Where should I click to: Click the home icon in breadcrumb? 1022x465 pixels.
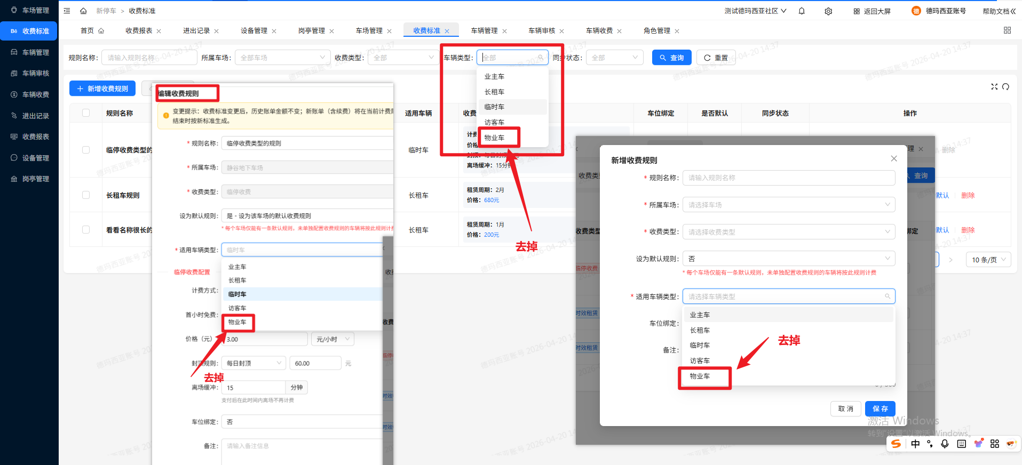83,11
